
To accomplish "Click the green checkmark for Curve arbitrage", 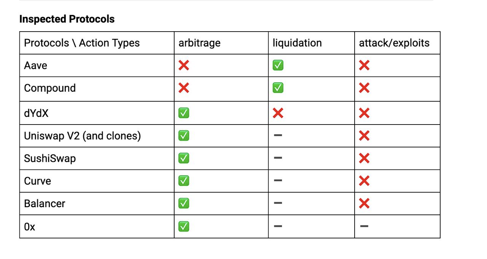I will tap(184, 181).
